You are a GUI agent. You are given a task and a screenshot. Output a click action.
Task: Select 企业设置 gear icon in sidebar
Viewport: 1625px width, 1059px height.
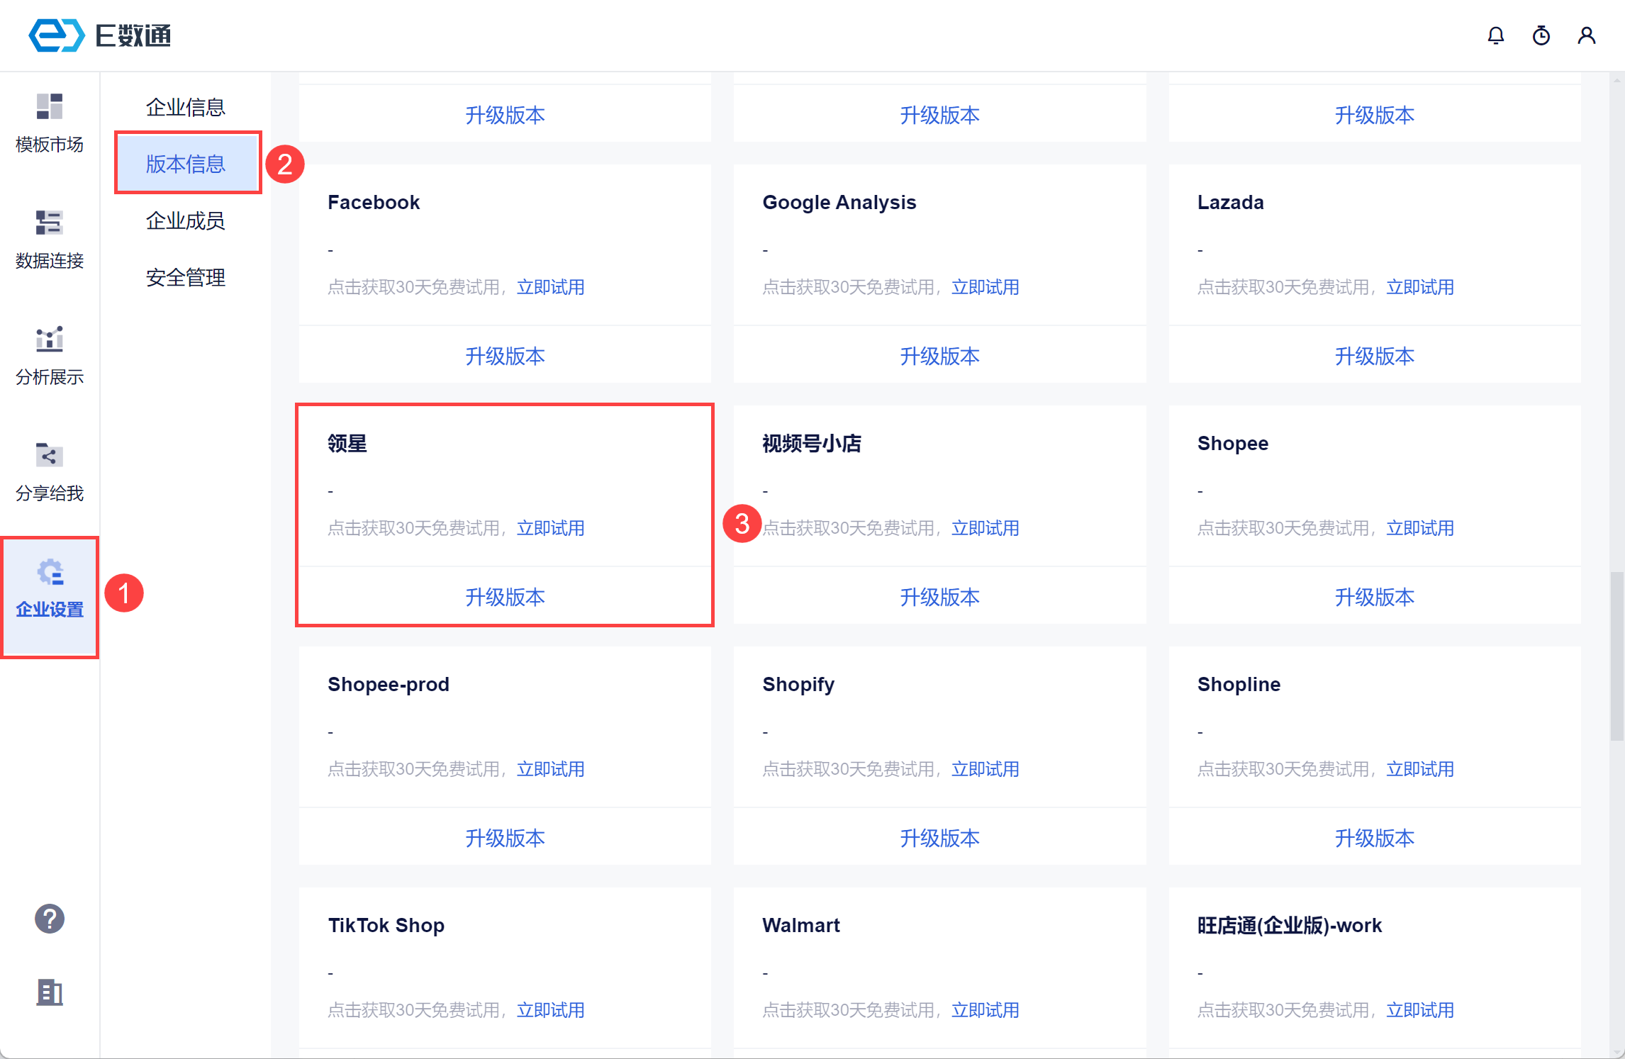point(50,573)
